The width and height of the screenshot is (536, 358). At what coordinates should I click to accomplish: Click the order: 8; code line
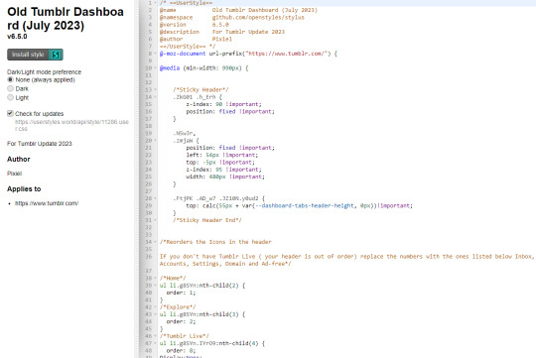point(181,350)
